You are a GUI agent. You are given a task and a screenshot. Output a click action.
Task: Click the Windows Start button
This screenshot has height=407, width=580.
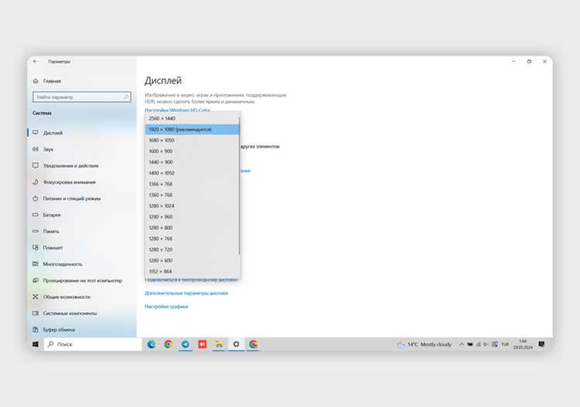tap(36, 344)
